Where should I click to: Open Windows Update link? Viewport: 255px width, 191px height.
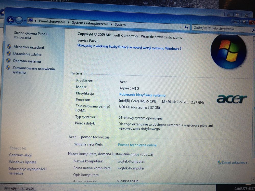23,162
